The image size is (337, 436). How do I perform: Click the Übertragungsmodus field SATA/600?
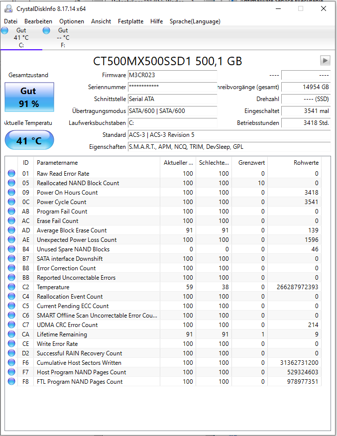[172, 111]
